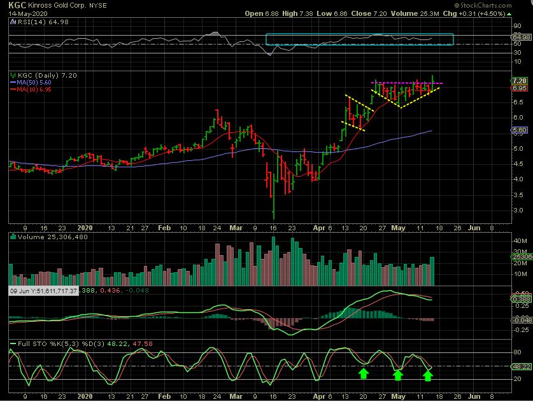The image size is (533, 402).
Task: Click the red 47.58 %D value
Action: click(143, 344)
